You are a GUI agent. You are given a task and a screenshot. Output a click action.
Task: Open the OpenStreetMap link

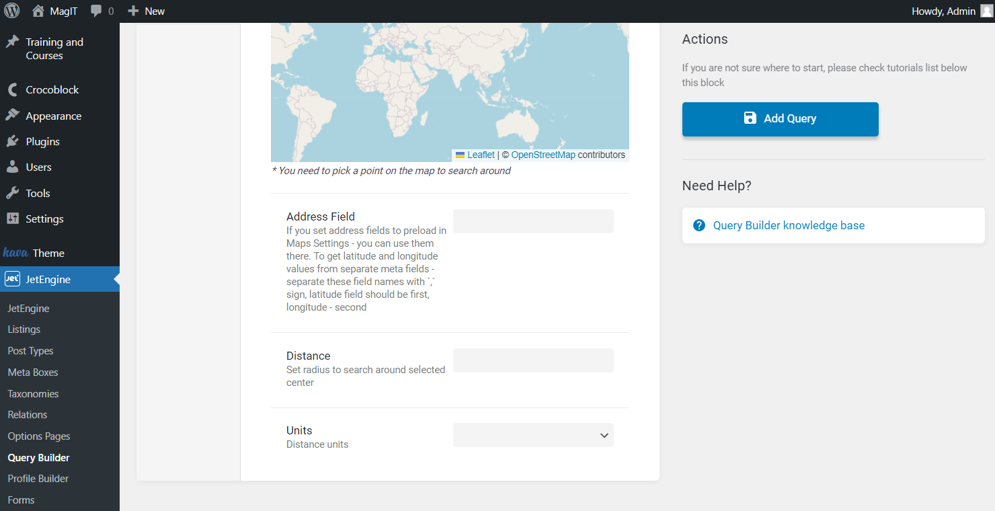click(543, 155)
